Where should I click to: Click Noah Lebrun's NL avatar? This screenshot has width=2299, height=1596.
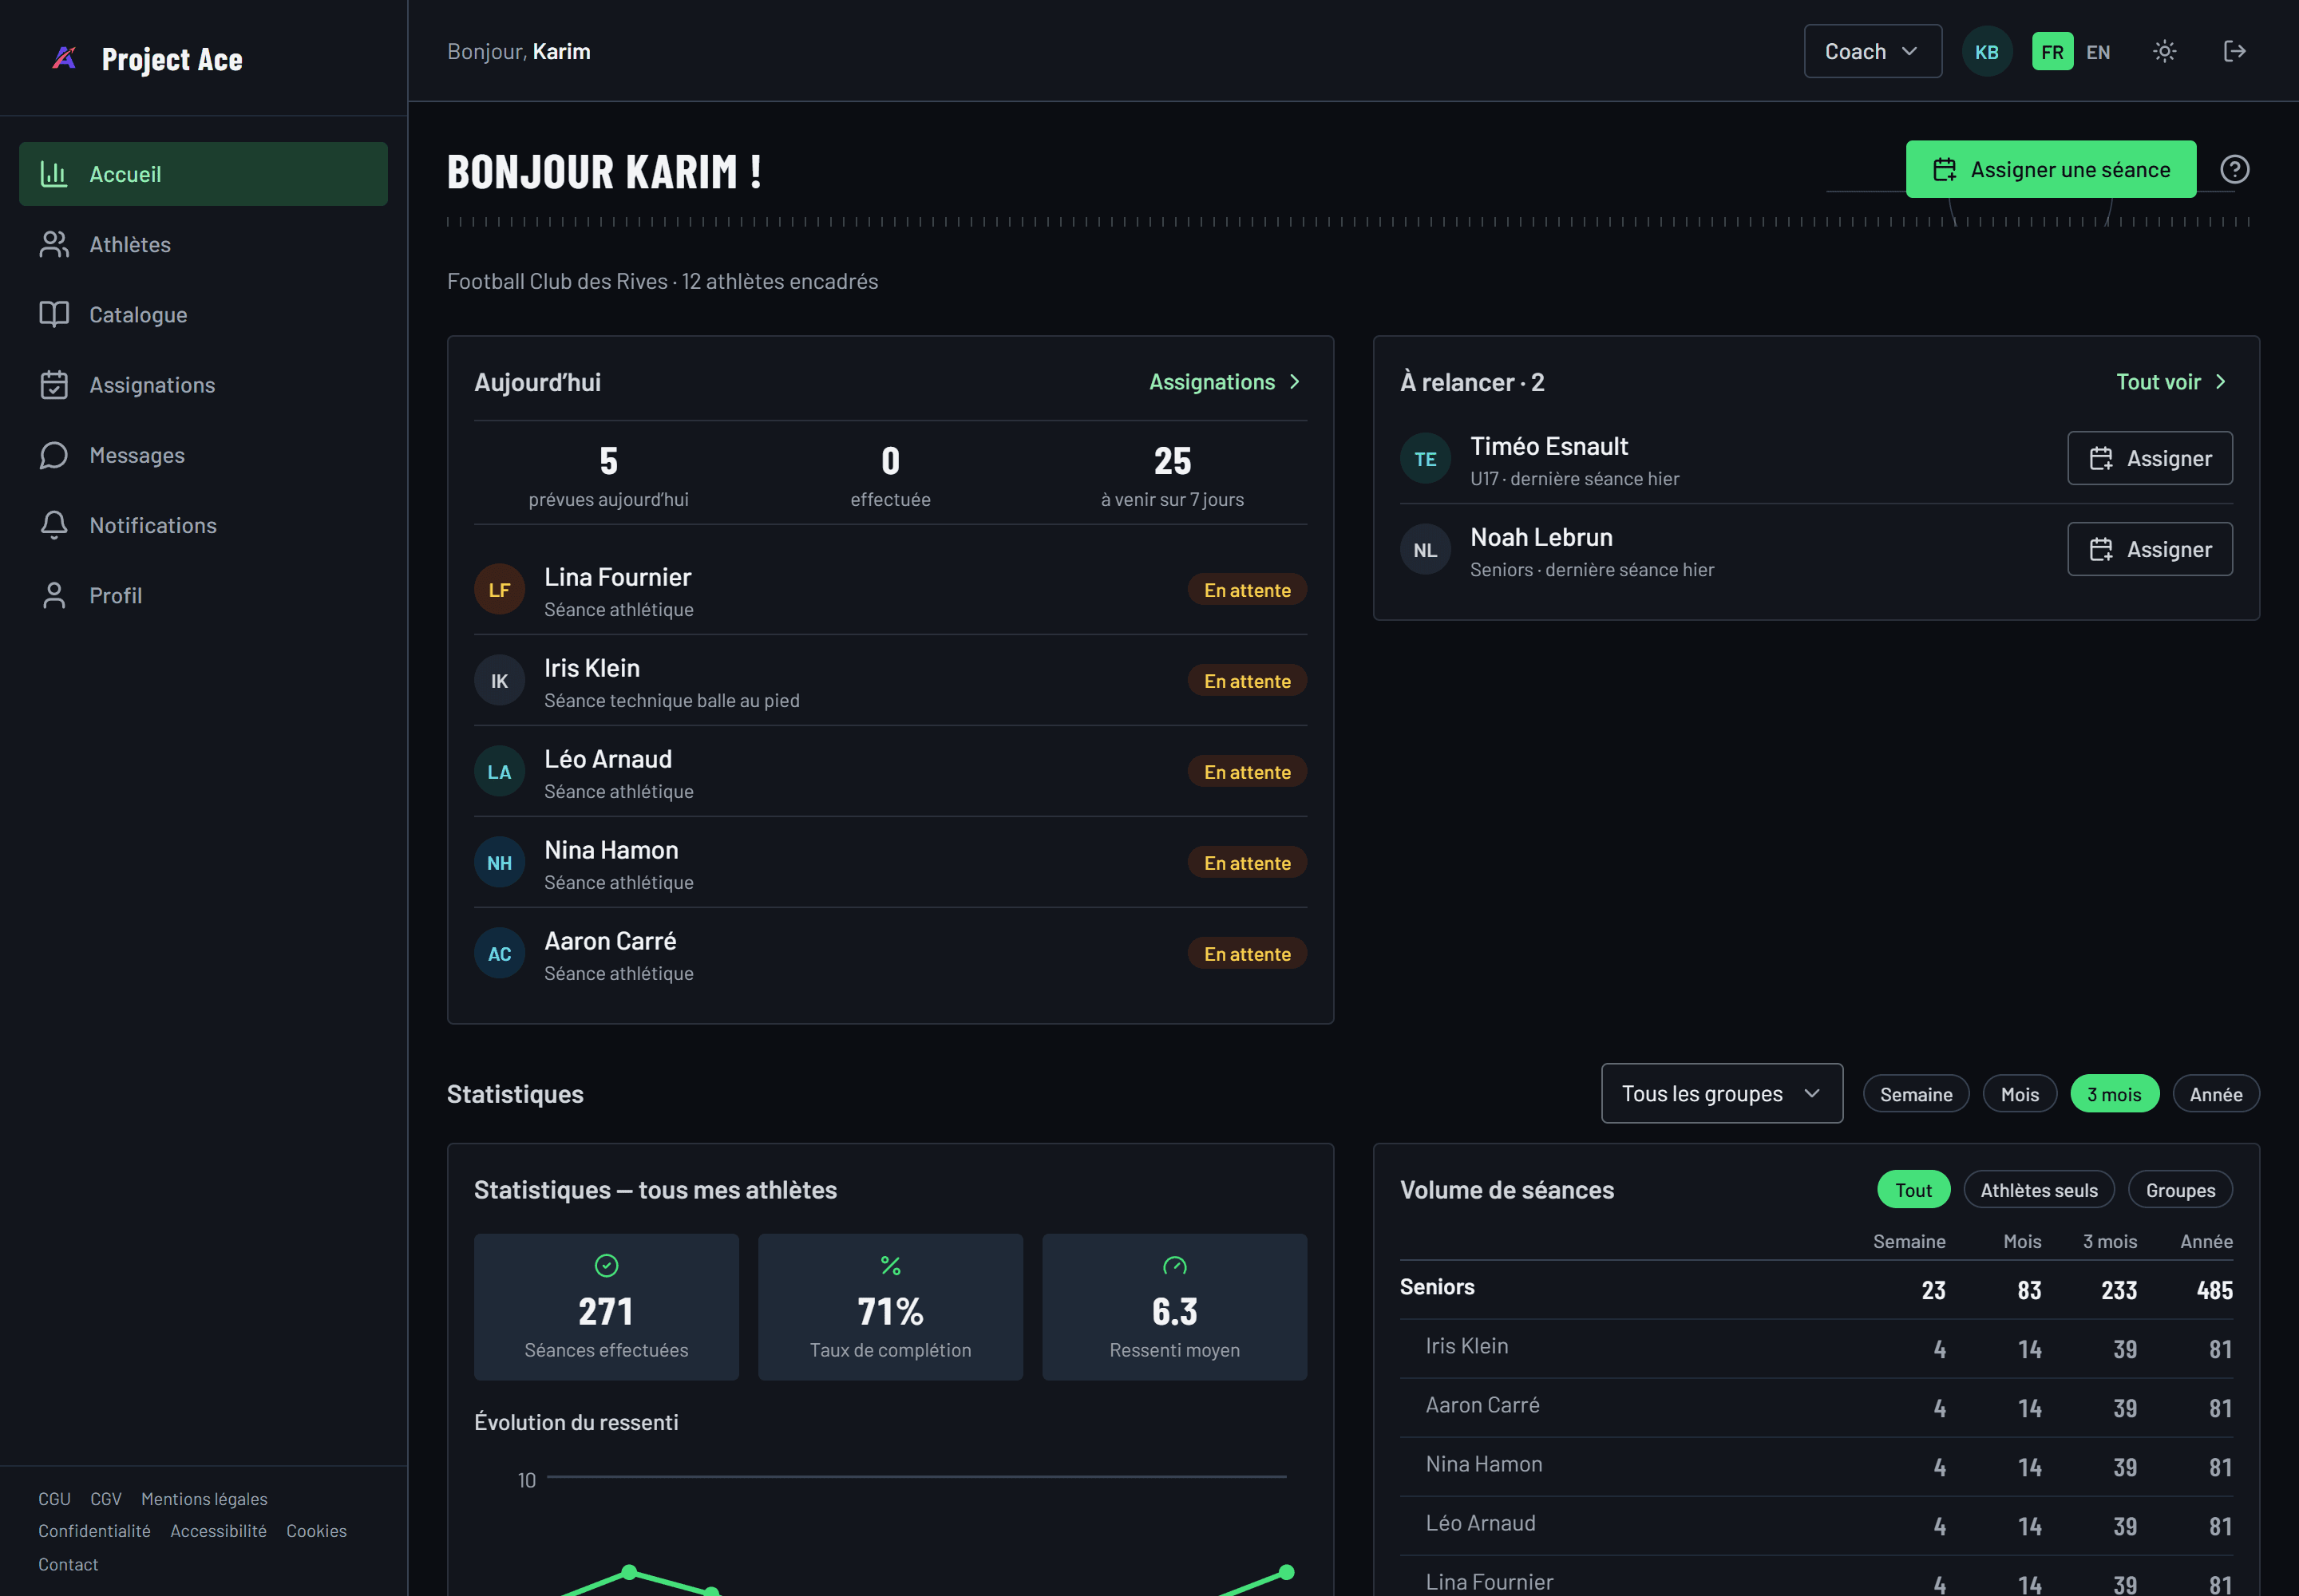(x=1425, y=550)
